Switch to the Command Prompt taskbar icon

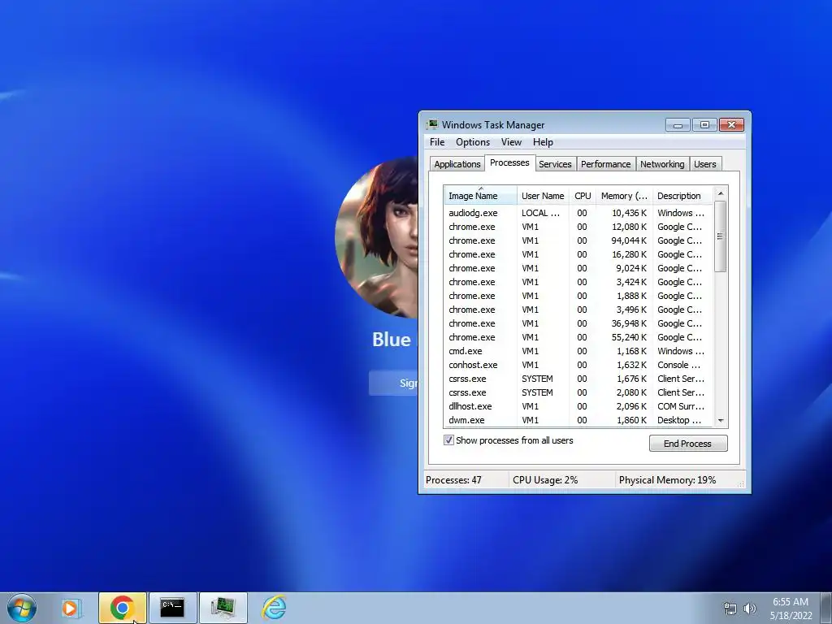tap(172, 608)
